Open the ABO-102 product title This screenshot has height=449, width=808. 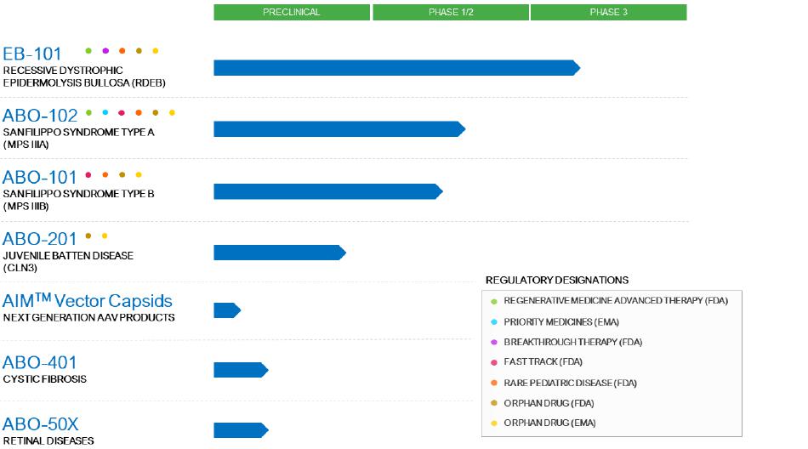point(40,116)
